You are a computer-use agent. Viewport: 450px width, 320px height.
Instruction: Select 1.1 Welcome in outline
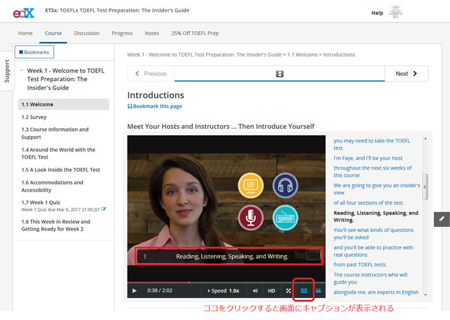63,104
